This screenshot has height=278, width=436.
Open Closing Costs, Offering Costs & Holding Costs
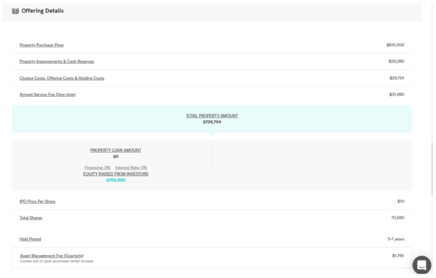62,78
